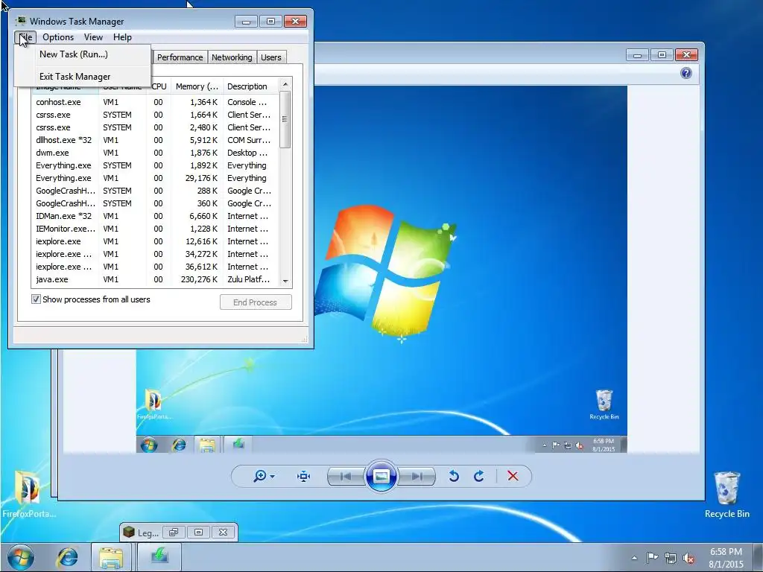Select iexplore.exe using 12,616 K memory
The width and height of the screenshot is (763, 572).
[156, 241]
